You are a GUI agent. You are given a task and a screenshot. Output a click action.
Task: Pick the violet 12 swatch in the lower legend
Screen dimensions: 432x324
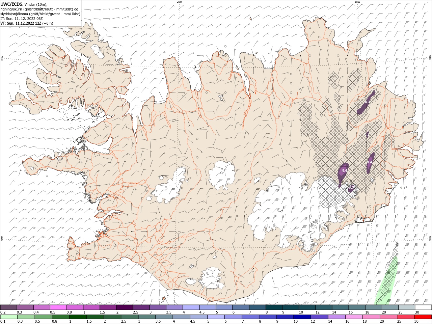[x=319, y=317]
